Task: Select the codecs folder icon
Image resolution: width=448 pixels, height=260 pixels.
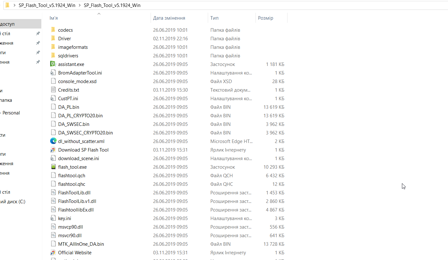Action: 53,30
